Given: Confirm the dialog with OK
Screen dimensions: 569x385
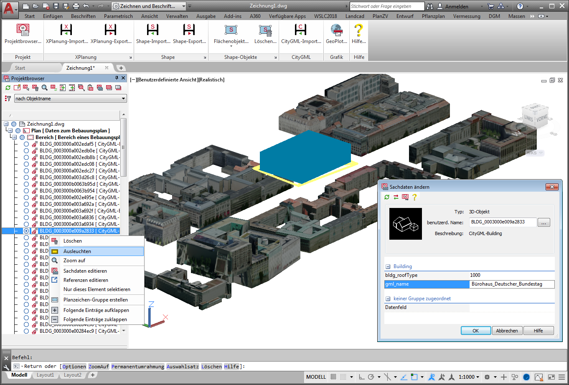Looking at the screenshot, I should click(x=475, y=331).
